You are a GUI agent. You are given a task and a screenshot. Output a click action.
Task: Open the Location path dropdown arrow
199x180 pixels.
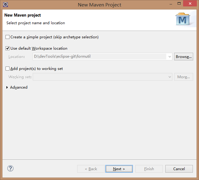[x=170, y=56]
